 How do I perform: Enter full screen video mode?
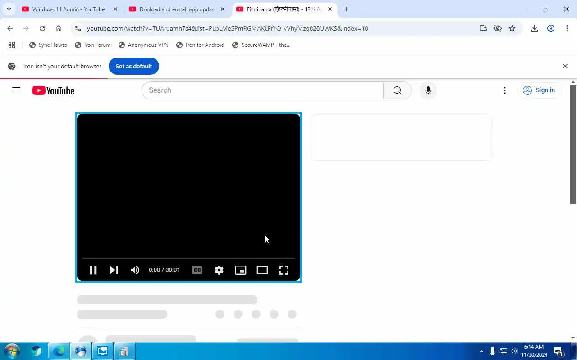pyautogui.click(x=284, y=270)
